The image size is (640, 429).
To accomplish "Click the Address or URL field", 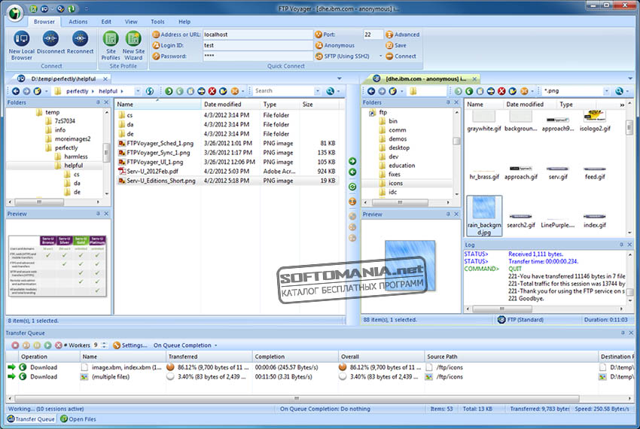I will pos(258,35).
